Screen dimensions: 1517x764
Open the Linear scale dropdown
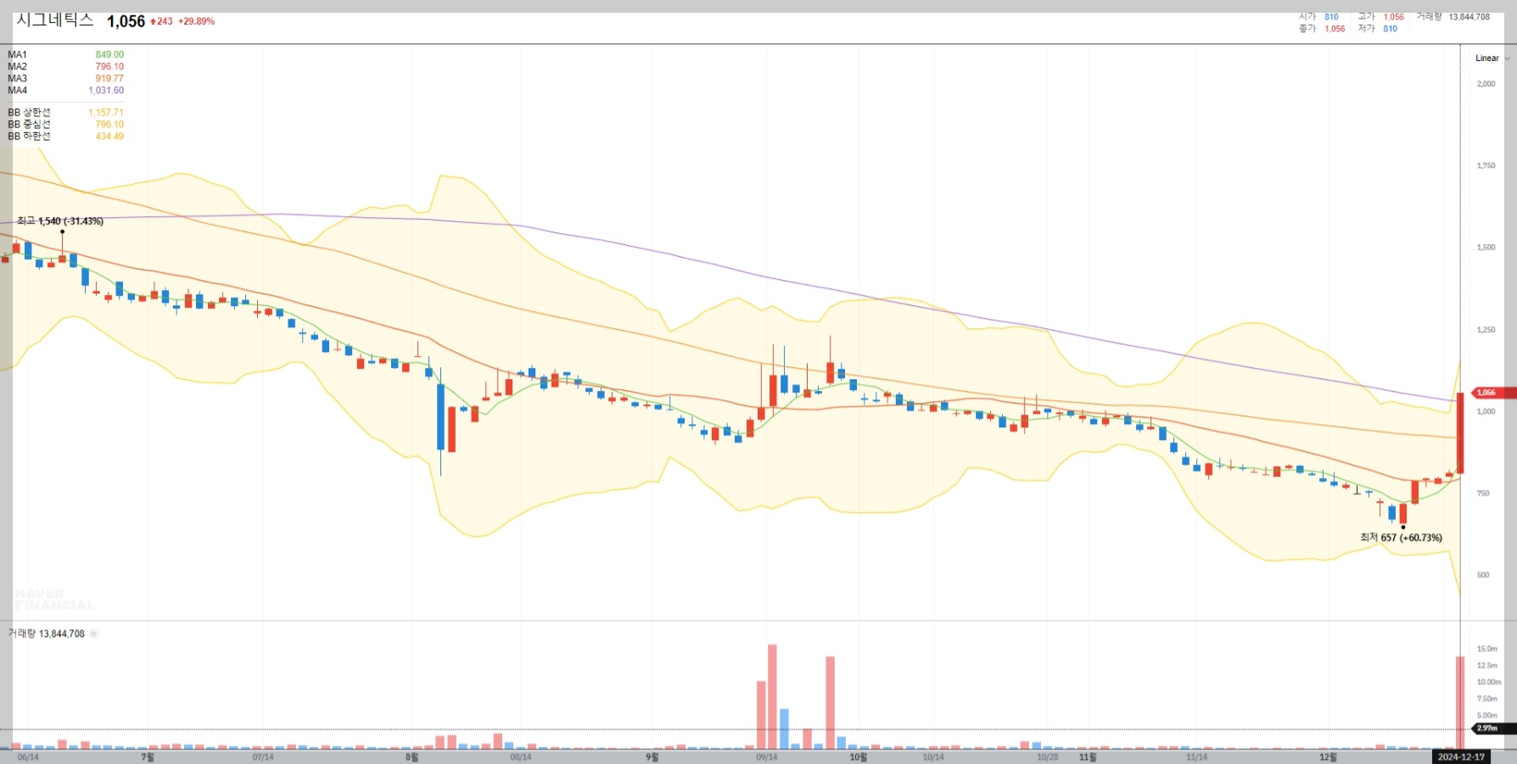(x=1492, y=59)
